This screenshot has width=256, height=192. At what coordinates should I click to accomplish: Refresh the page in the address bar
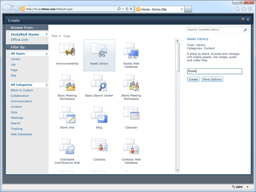127,9
